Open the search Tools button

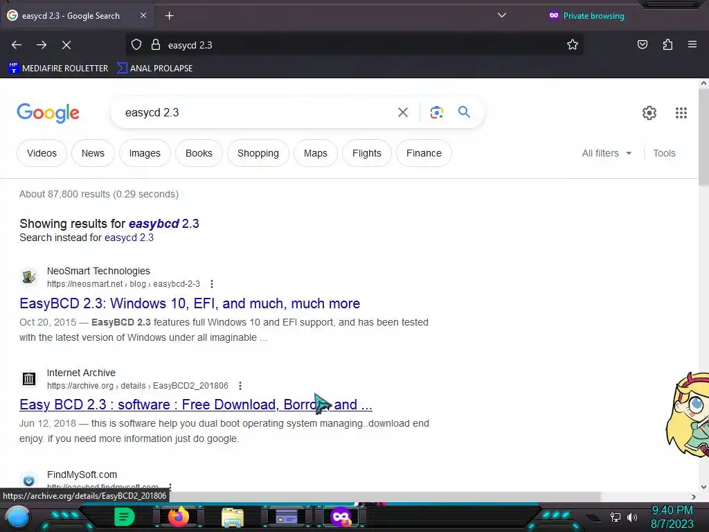[x=664, y=153]
